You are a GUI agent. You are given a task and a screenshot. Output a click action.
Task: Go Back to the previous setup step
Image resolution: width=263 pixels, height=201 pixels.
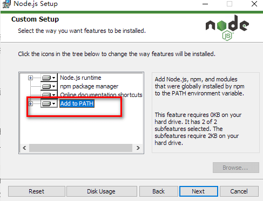point(158,191)
